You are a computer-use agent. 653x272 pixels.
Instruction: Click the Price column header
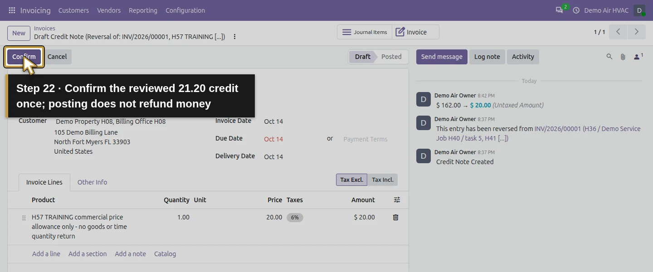[275, 200]
